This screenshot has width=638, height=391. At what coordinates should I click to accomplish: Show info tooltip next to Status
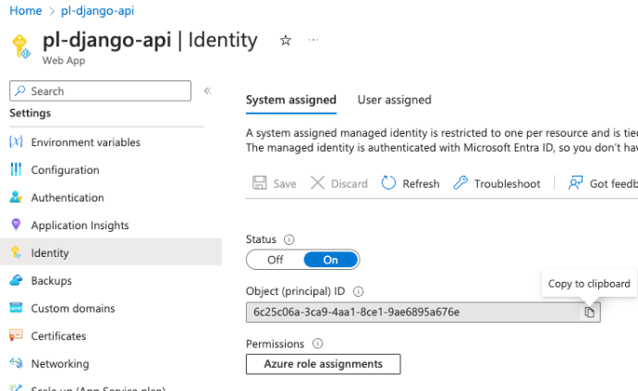(288, 239)
